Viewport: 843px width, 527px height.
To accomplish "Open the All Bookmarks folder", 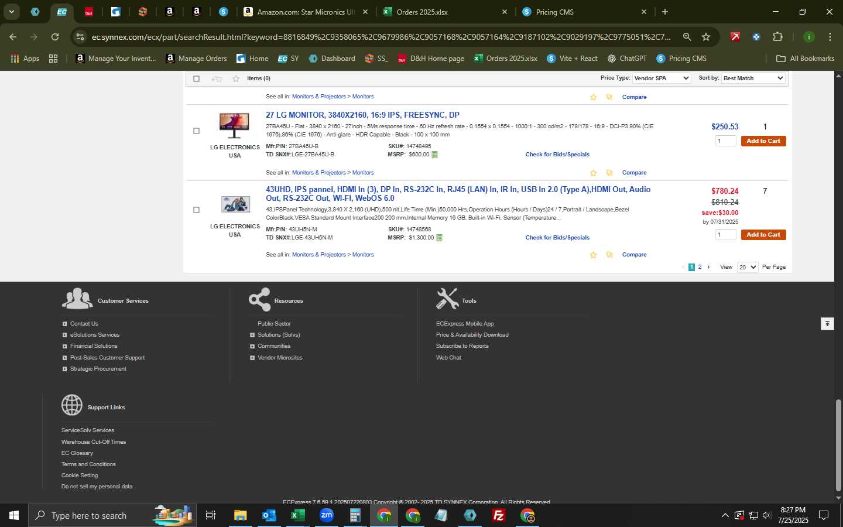I will point(805,59).
